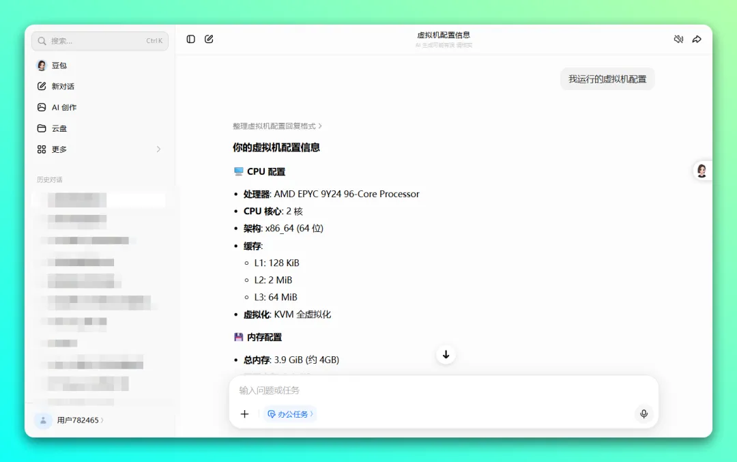Add attachment with the plus icon

[244, 414]
